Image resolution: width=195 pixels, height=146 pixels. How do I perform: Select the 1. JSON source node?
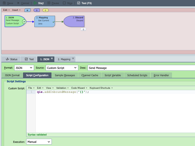[x=14, y=21]
